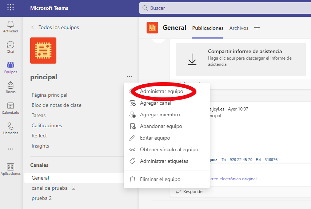Select the canal de prueba channel

point(49,188)
